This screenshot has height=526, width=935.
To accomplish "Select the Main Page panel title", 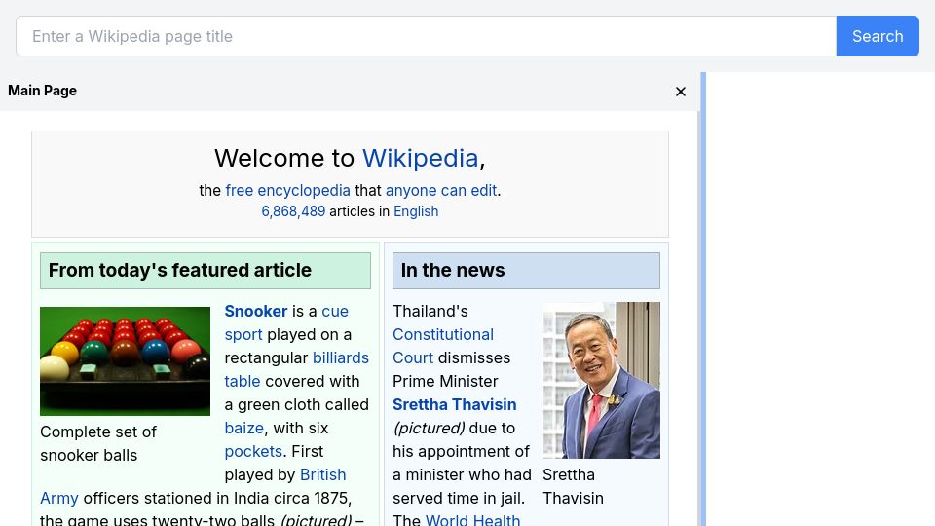I will [42, 91].
